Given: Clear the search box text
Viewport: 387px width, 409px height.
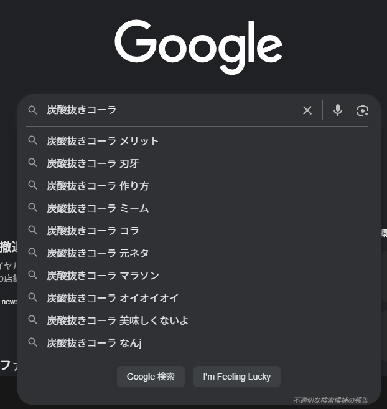Looking at the screenshot, I should [x=307, y=110].
